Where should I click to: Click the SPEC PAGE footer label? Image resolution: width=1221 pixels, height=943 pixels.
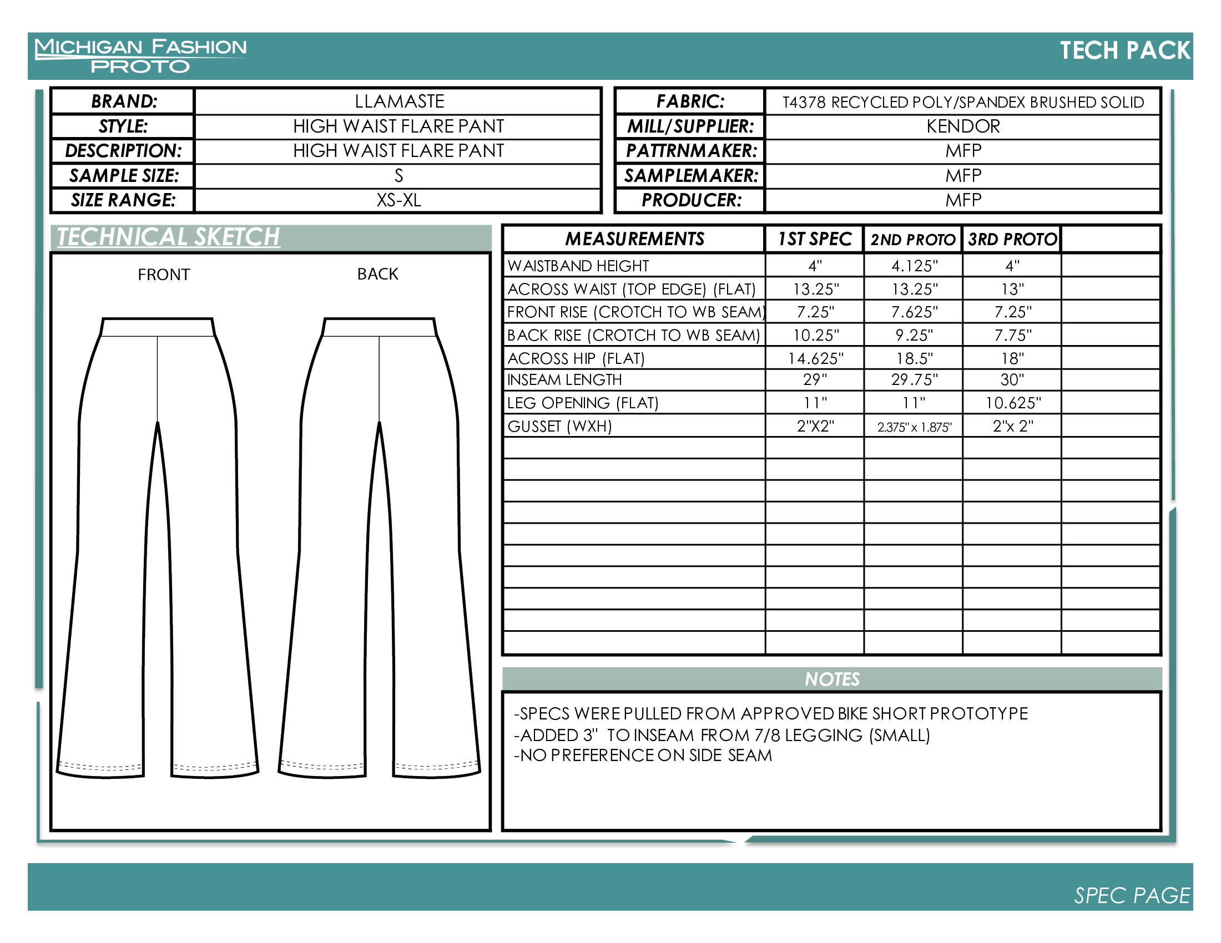[x=1132, y=895]
